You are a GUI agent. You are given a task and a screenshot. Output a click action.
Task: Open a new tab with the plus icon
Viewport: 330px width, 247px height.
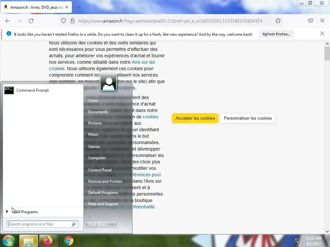(x=79, y=7)
